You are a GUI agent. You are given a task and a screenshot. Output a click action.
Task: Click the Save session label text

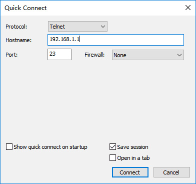click(132, 147)
